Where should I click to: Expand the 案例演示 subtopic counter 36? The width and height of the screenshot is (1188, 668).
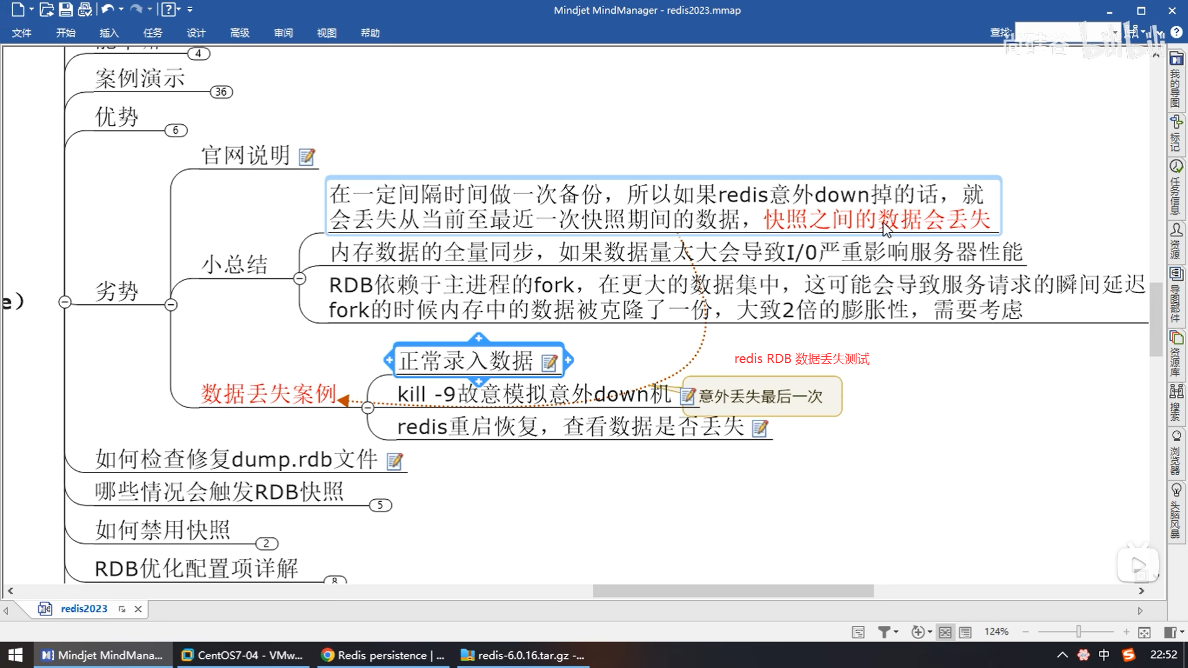[x=222, y=92]
